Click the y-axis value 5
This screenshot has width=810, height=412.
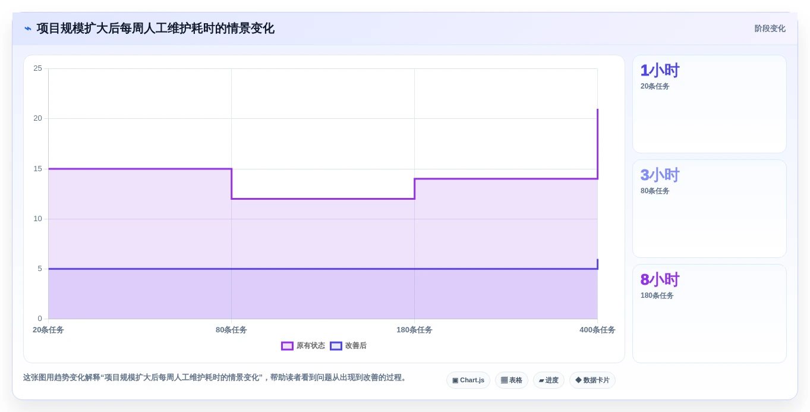click(x=40, y=269)
